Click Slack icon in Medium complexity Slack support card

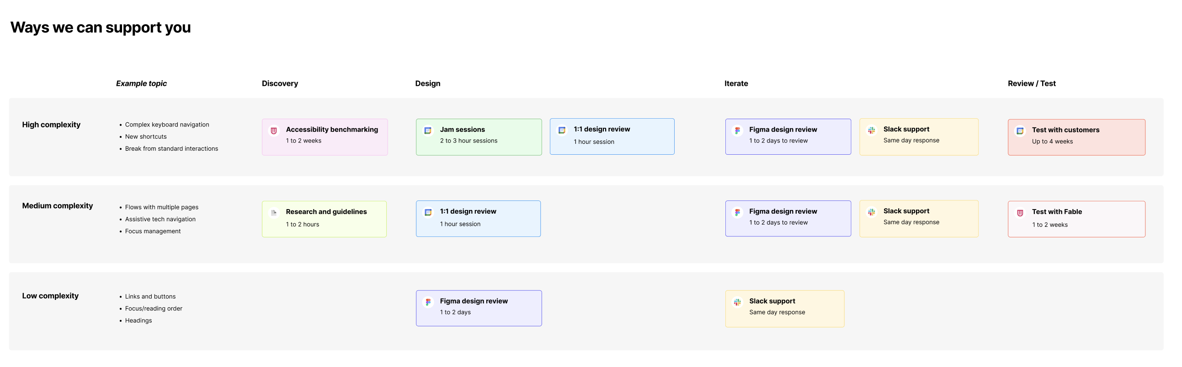[x=872, y=212]
